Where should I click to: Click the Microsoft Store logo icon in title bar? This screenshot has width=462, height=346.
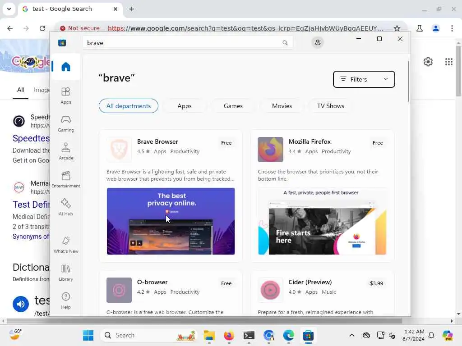coord(62,43)
